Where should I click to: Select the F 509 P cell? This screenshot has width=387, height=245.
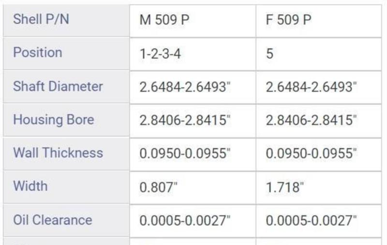pos(289,20)
